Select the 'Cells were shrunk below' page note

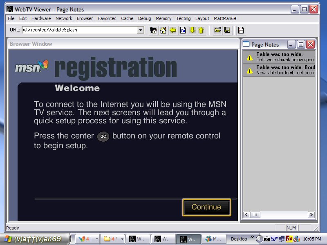coord(279,57)
